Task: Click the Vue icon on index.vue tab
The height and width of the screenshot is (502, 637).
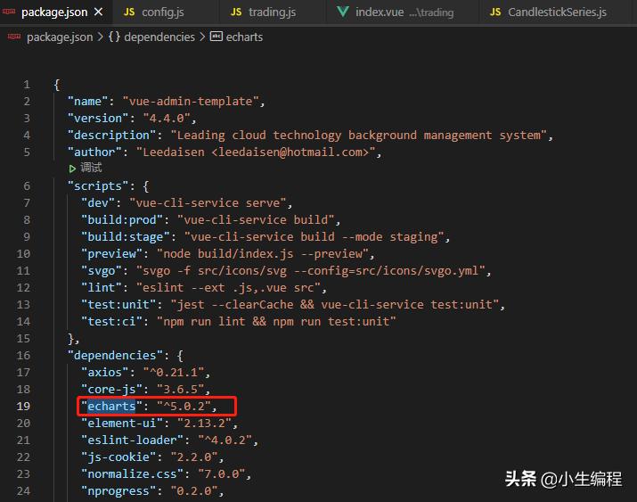Action: (343, 12)
